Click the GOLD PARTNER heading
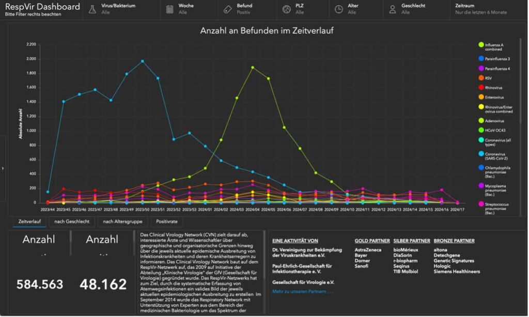 [x=372, y=241]
